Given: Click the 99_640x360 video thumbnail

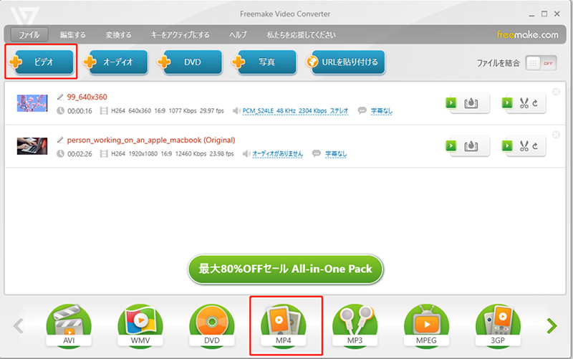Looking at the screenshot, I should point(32,103).
